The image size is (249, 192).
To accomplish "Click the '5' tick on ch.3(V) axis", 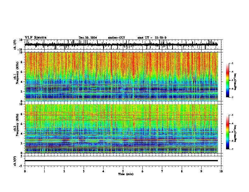I will click(x=22, y=156).
